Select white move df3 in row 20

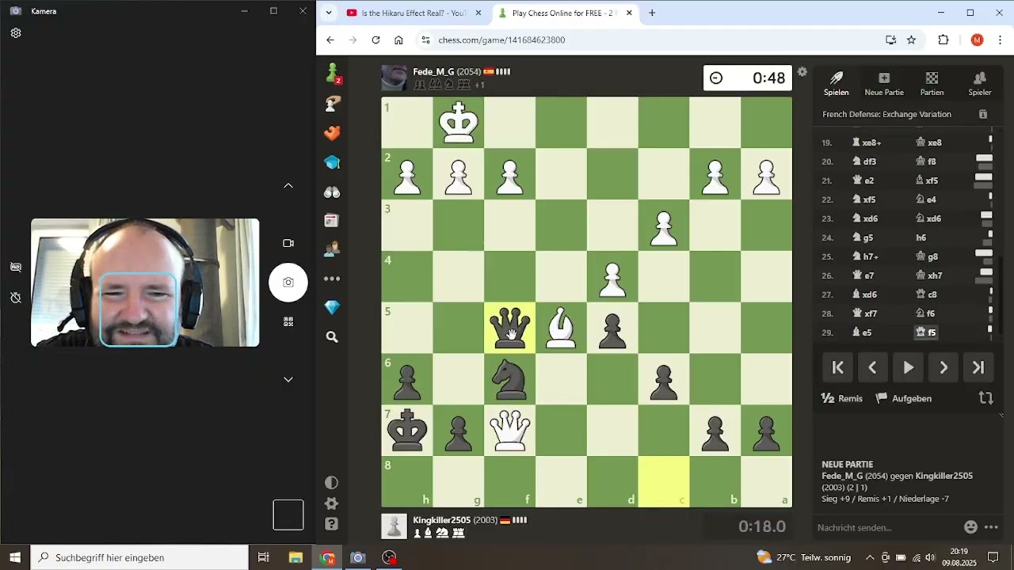click(864, 161)
